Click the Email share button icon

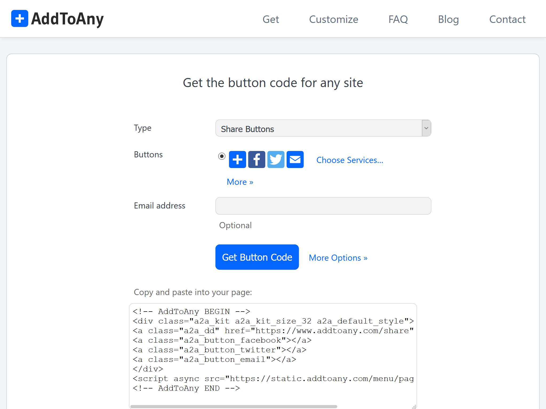pyautogui.click(x=295, y=159)
